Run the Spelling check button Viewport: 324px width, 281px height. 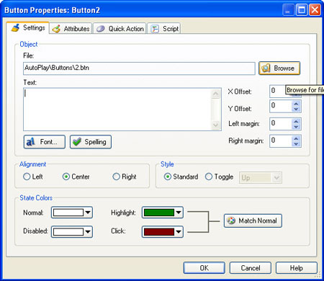point(91,142)
